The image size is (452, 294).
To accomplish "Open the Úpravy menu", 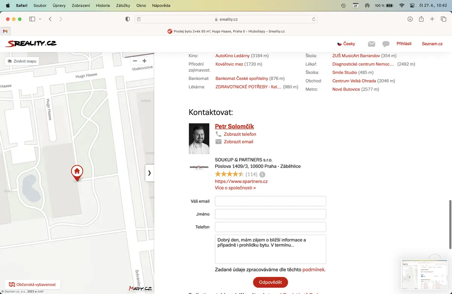I will click(59, 6).
